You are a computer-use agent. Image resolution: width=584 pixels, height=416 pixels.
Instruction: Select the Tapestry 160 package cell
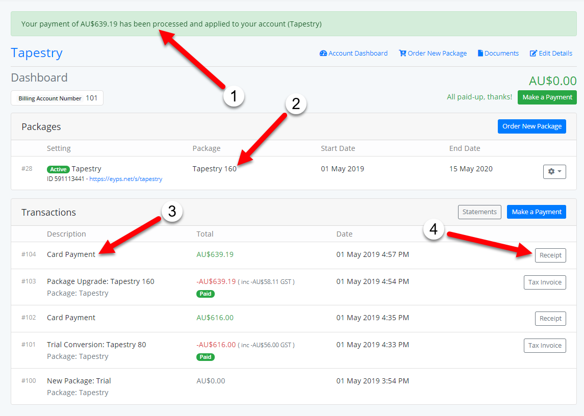215,169
